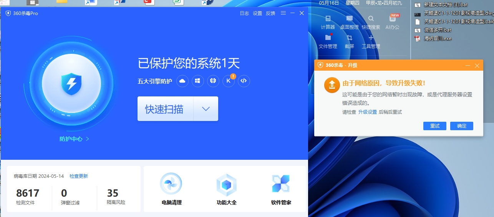This screenshot has width=494, height=217.
Task: Select the QVM brain engine icon
Action: pyautogui.click(x=213, y=81)
